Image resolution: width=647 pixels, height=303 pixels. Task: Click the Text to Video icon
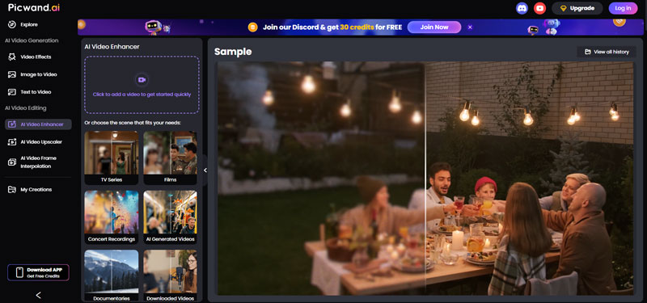12,92
